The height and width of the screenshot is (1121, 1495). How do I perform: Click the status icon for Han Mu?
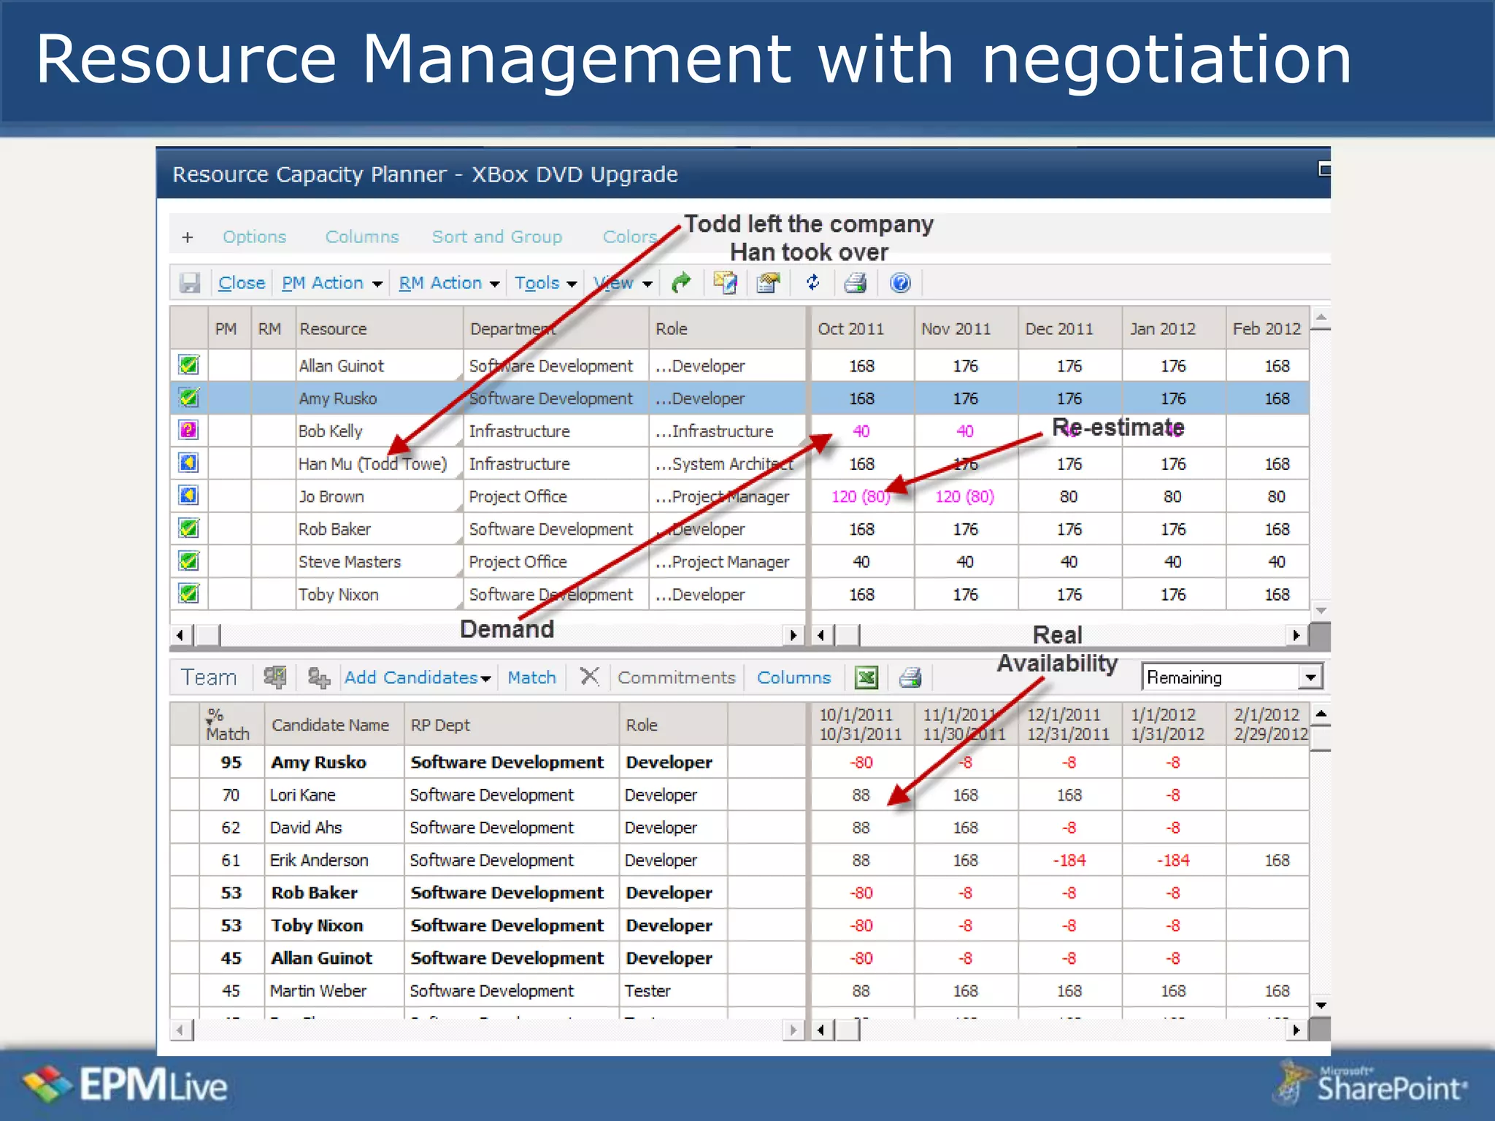(x=188, y=463)
